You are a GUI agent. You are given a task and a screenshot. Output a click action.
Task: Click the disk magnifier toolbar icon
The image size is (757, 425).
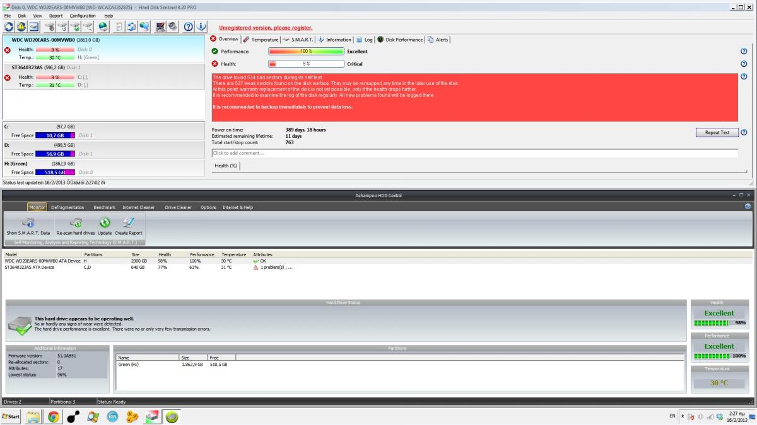[x=88, y=27]
